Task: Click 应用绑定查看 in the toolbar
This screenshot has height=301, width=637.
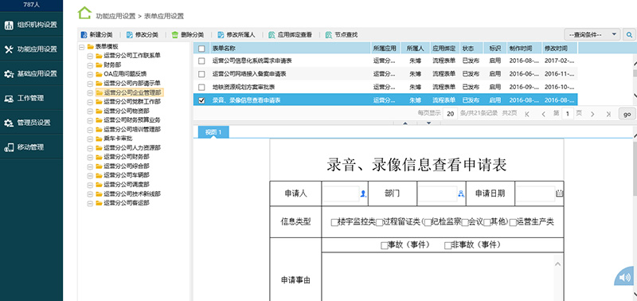Action: pos(290,35)
